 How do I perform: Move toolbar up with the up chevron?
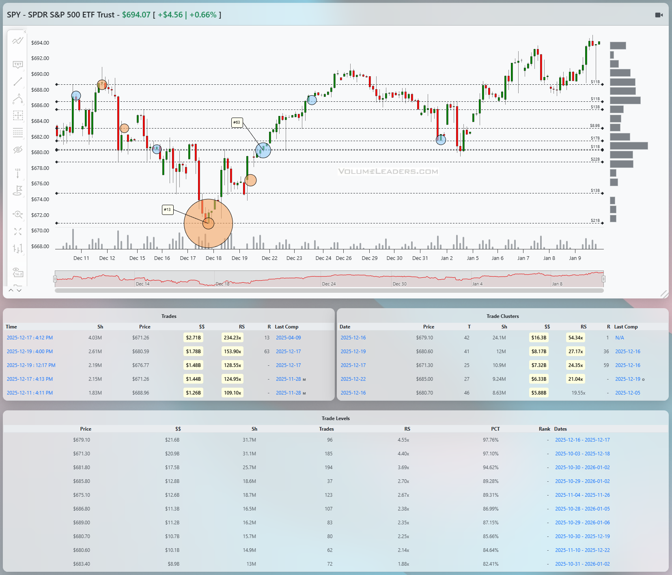click(11, 290)
